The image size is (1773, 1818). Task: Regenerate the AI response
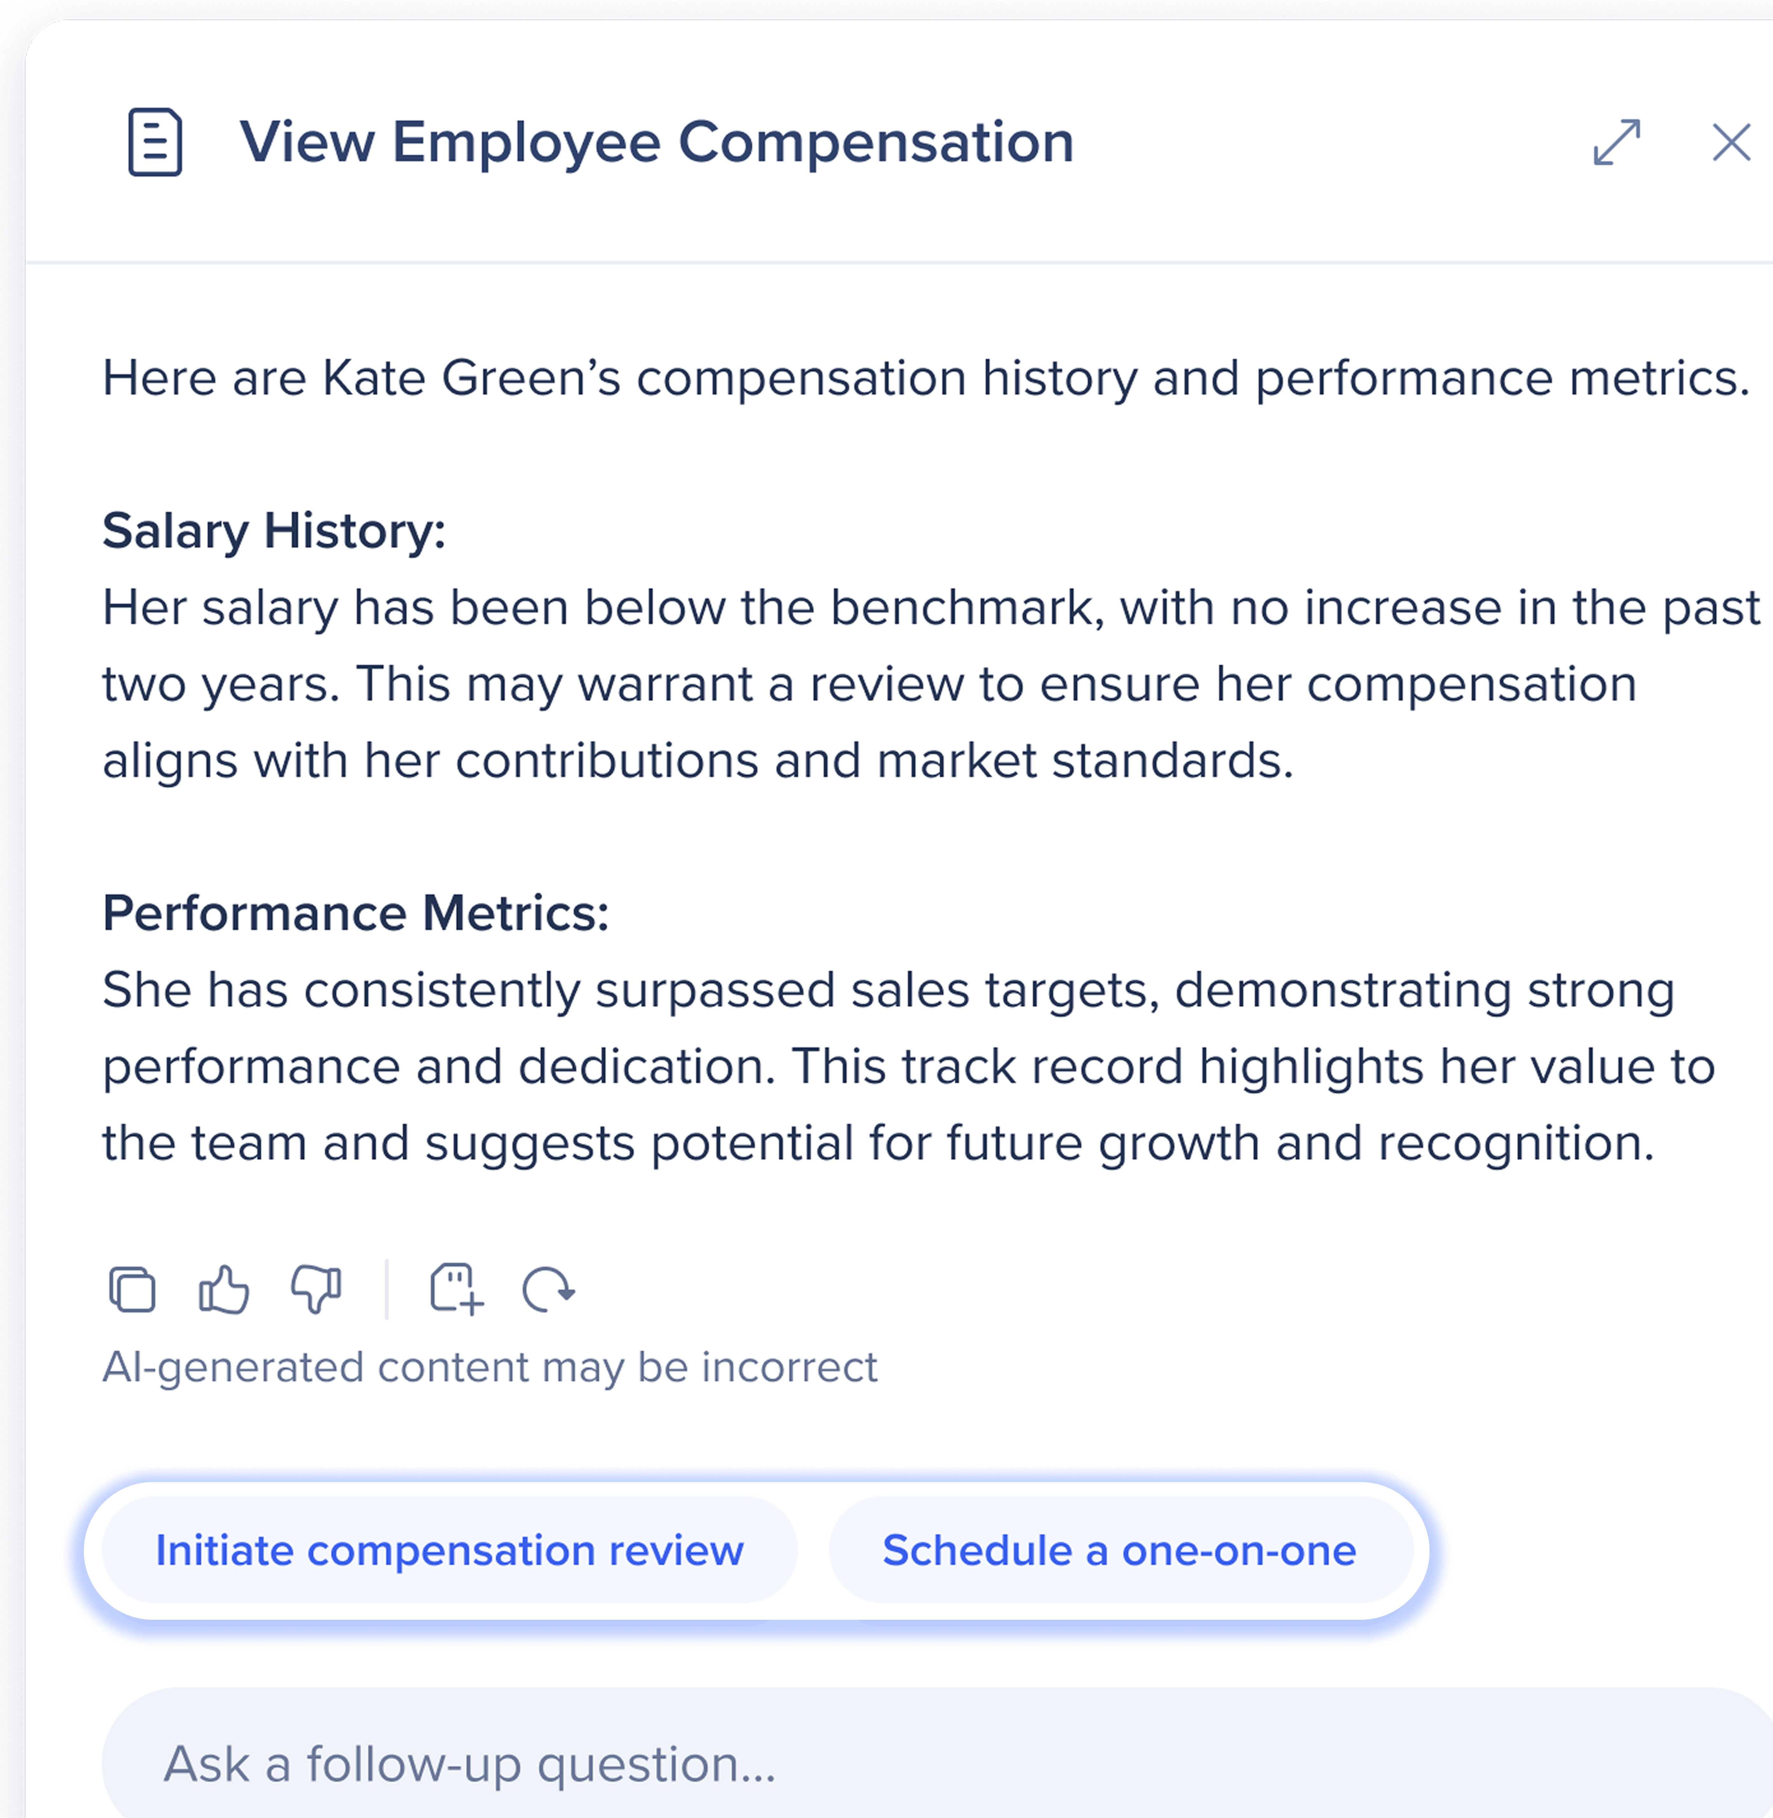pos(548,1289)
